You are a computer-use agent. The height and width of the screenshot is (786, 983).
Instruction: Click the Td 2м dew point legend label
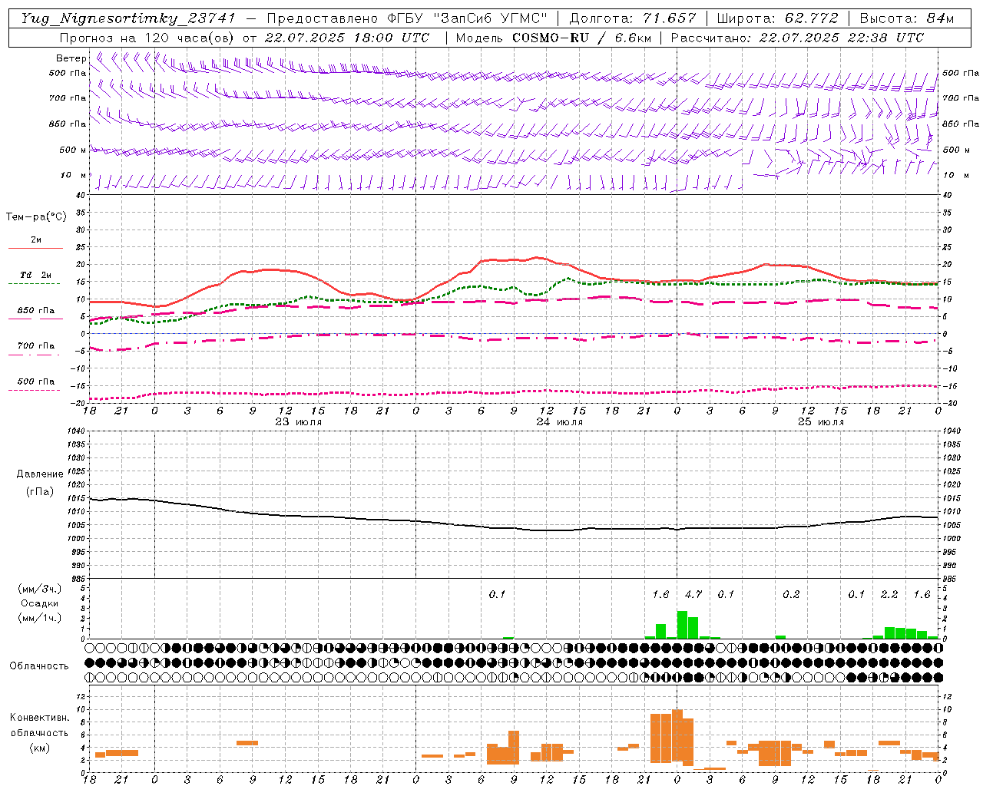[36, 275]
